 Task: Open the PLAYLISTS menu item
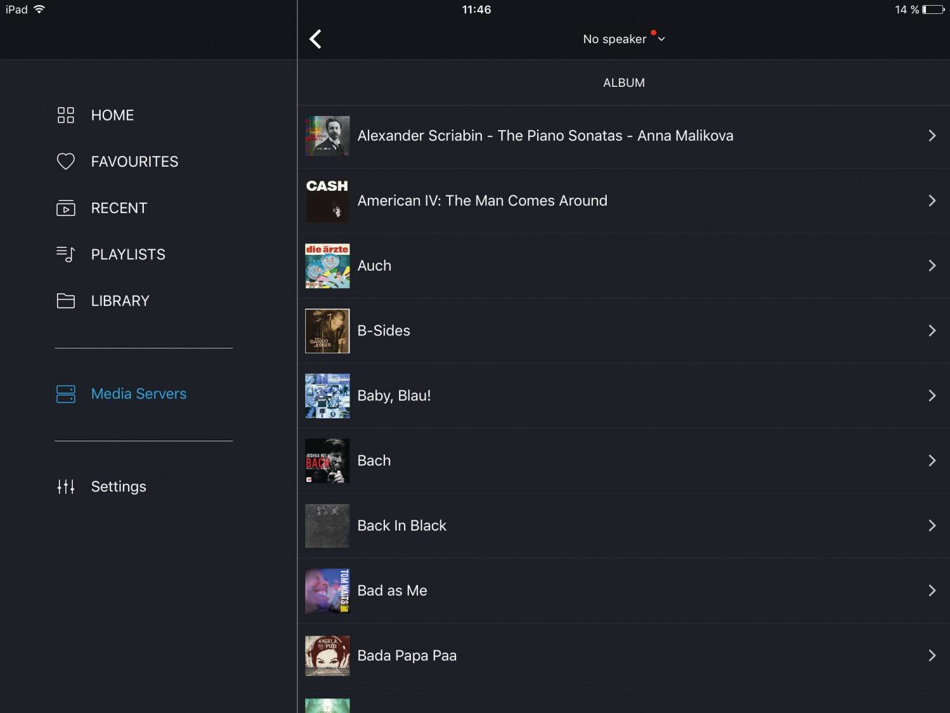[x=128, y=254]
